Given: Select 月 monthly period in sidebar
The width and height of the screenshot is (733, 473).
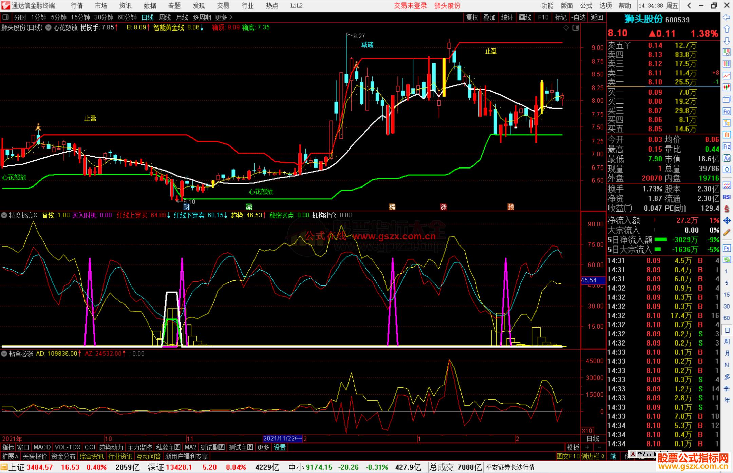Looking at the screenshot, I should [x=727, y=353].
